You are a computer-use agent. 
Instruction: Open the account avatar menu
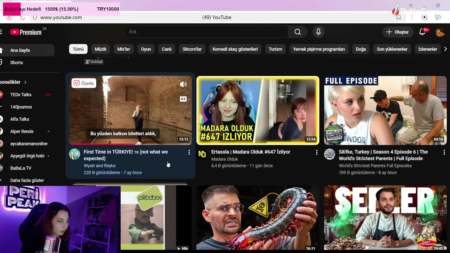tap(440, 32)
